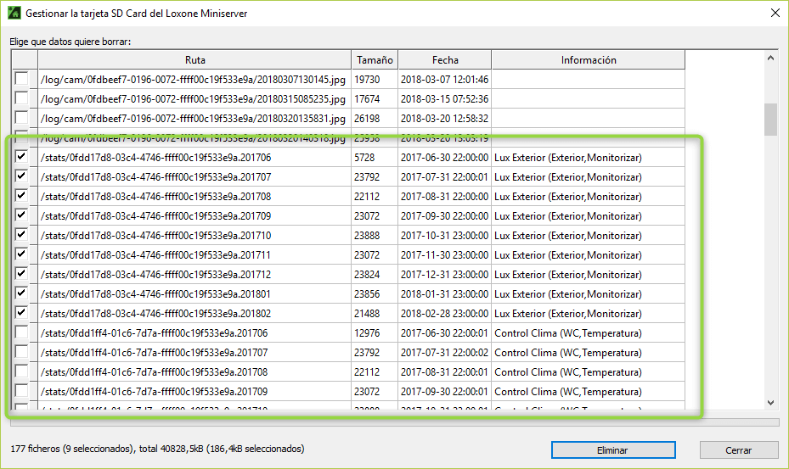Close the SD Card dialog window
The image size is (789, 469).
[774, 14]
